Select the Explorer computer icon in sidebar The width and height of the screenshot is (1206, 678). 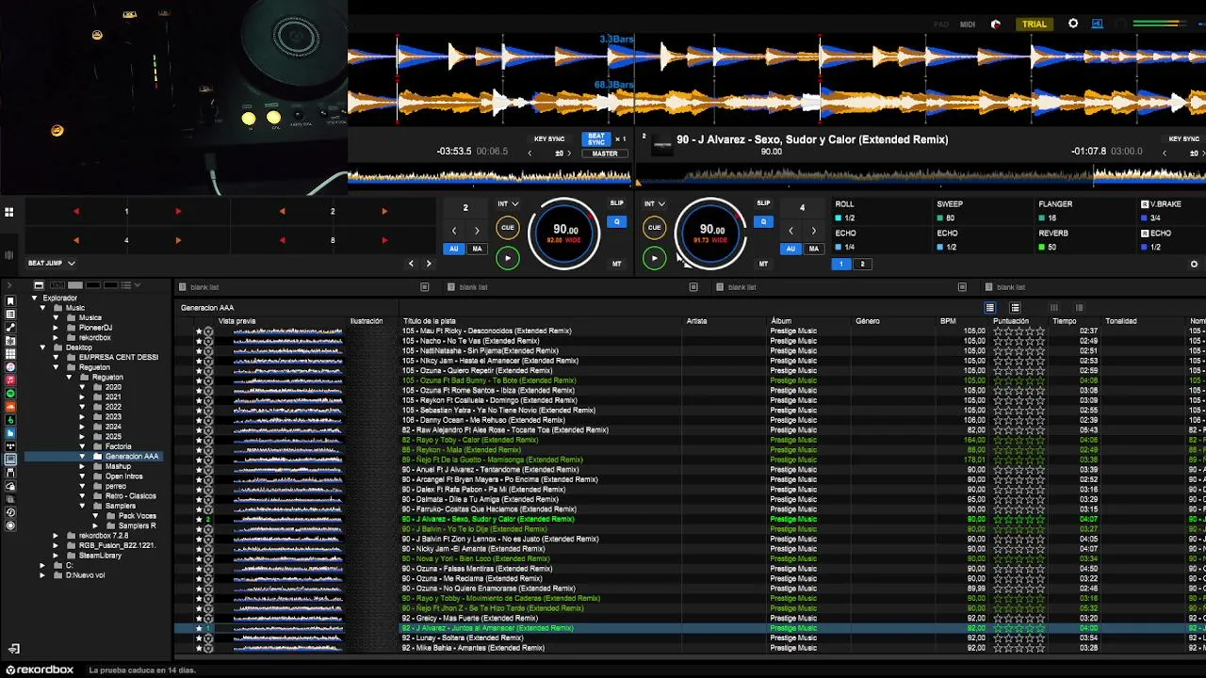[10, 459]
